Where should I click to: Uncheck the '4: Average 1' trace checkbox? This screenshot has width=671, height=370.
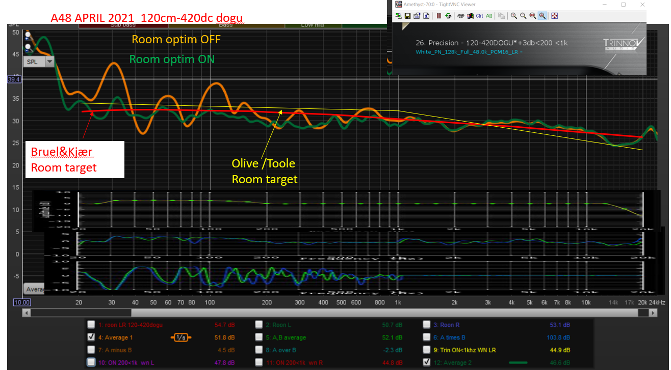[x=91, y=337]
